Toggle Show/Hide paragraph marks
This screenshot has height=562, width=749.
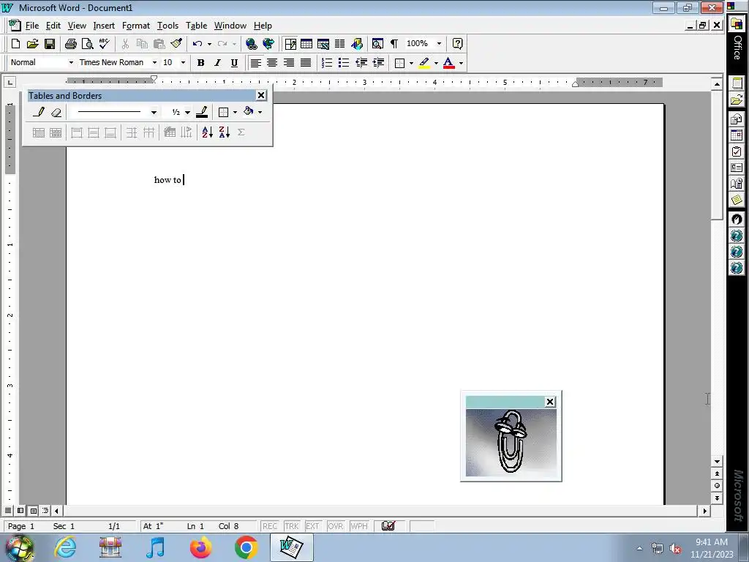[394, 44]
